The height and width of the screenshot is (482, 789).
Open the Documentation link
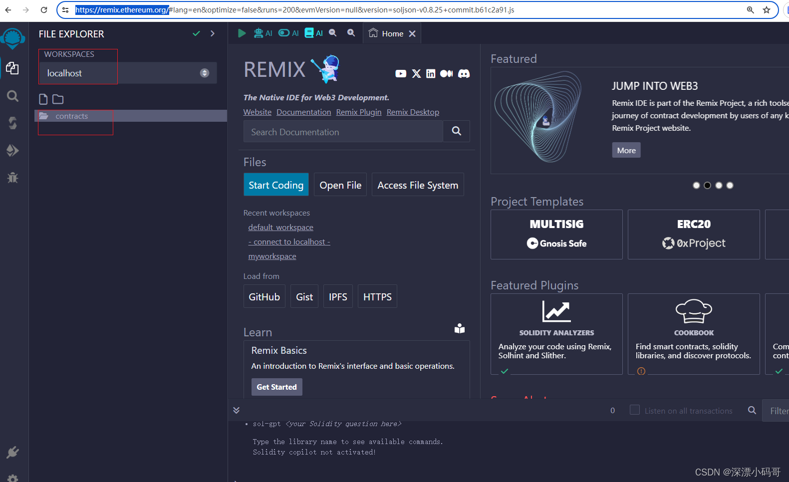(304, 112)
